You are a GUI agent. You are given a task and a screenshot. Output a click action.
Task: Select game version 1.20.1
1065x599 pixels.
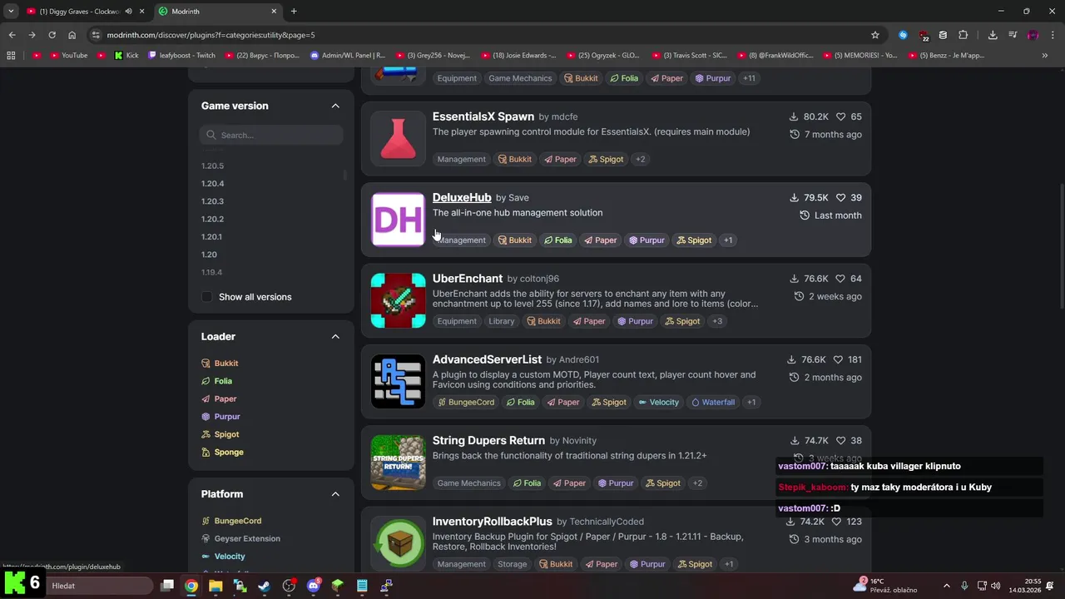(211, 237)
